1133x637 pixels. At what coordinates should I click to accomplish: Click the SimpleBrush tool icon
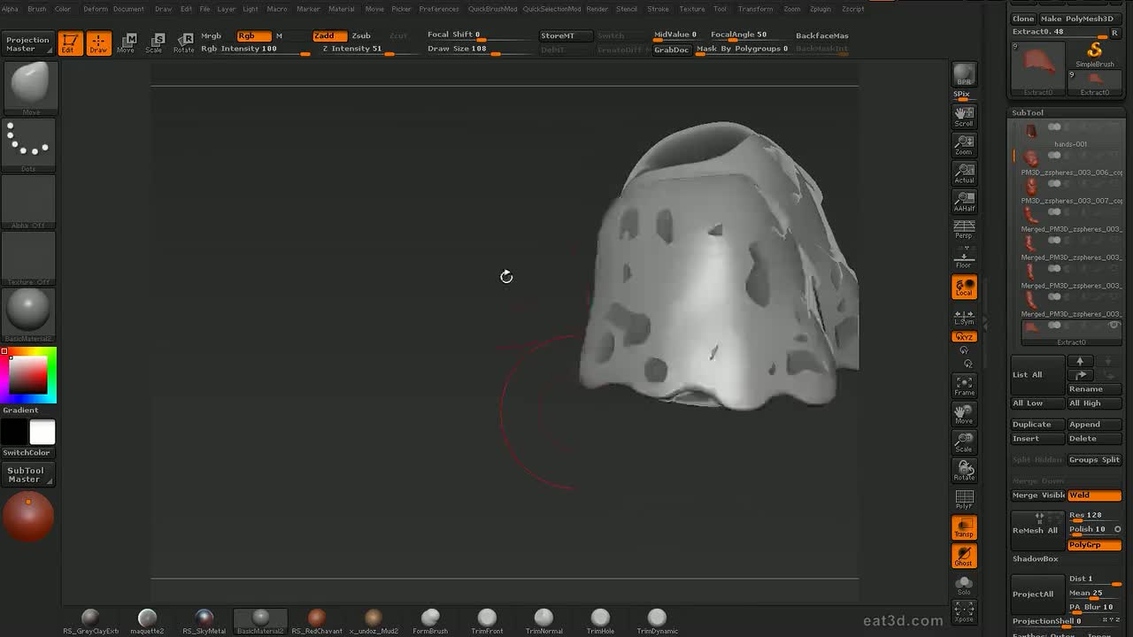[x=1095, y=53]
